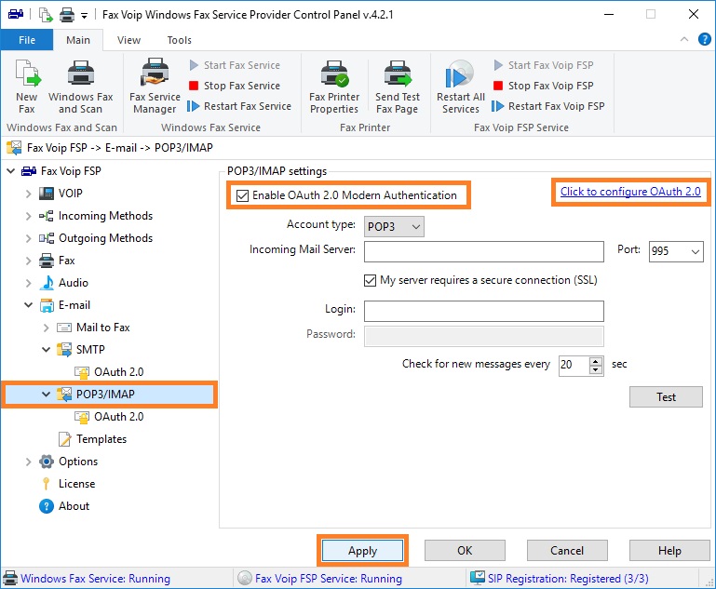Select Mail to Fax node
The image size is (716, 589).
102,328
